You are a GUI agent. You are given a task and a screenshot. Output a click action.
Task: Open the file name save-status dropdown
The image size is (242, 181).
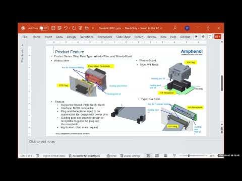161,28
